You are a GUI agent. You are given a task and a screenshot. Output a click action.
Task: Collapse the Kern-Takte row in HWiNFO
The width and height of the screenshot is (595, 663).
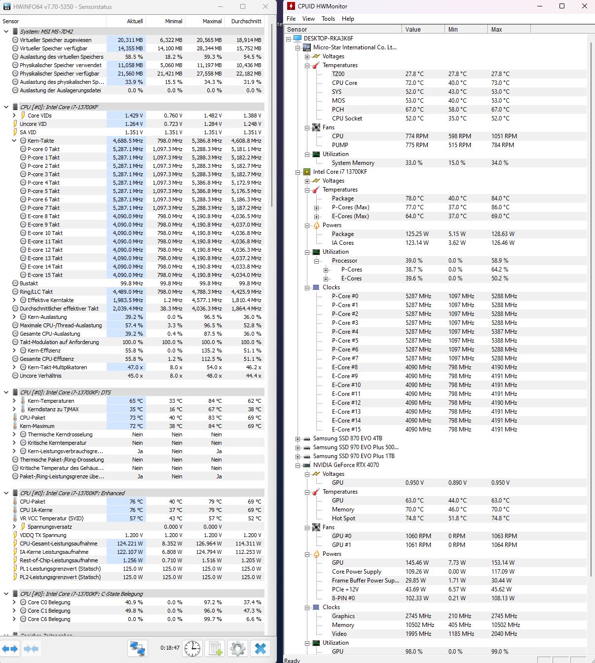tap(14, 141)
